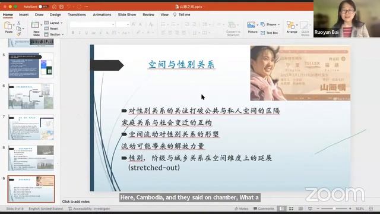Viewport: 380px width, 214px height.
Task: Open the Transitions tab
Action: click(x=77, y=15)
